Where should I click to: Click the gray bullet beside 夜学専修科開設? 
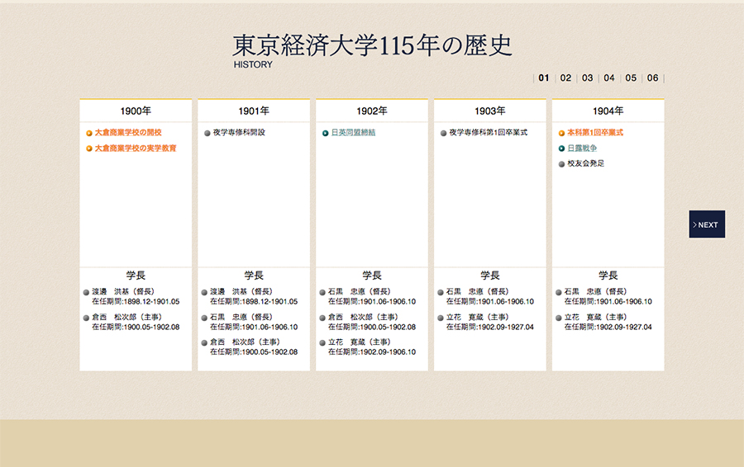click(207, 134)
